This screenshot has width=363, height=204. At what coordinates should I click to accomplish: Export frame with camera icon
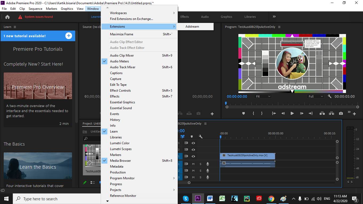[341, 113]
